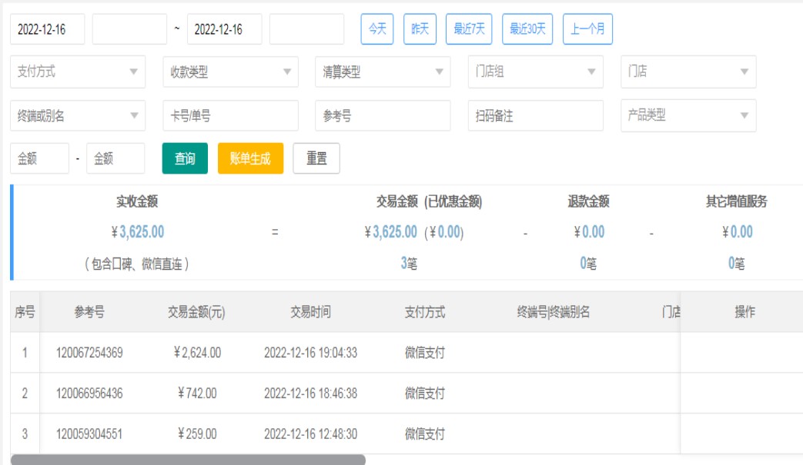The image size is (803, 465).
Task: Expand the 门店组 selector
Action: coord(535,72)
